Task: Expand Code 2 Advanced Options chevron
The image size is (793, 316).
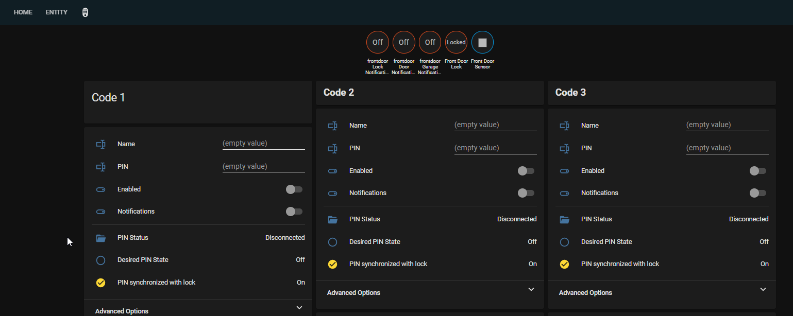Action: click(x=531, y=289)
